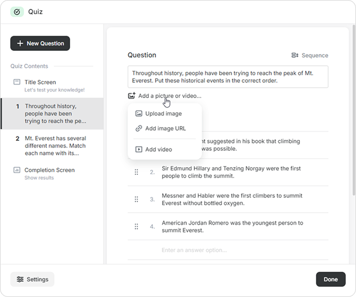Click the drag handle for answer 4
Screen dimensions: 356x297
[x=136, y=227]
